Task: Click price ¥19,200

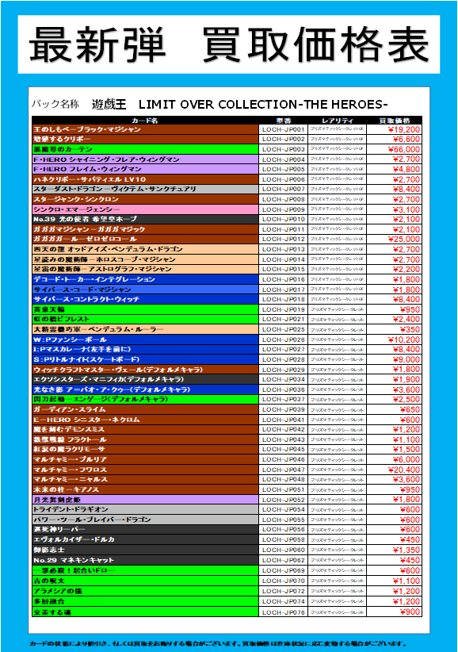Action: point(403,129)
